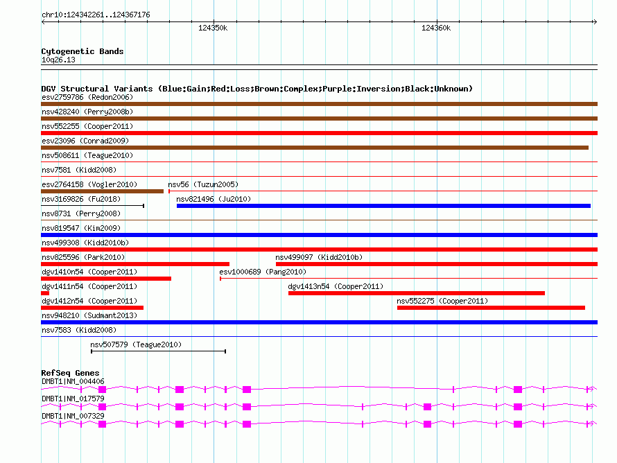Select the DMBT1|NM_017579 transcript label
Image resolution: width=617 pixels, height=463 pixels.
coord(73,399)
